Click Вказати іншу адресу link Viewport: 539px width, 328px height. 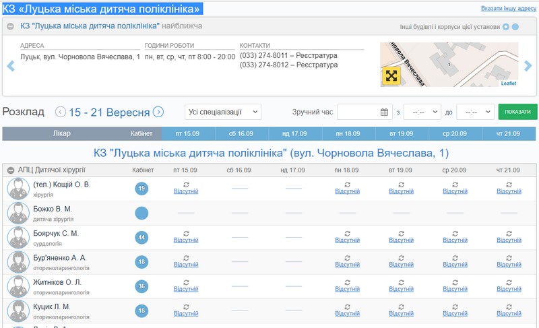[x=509, y=9]
